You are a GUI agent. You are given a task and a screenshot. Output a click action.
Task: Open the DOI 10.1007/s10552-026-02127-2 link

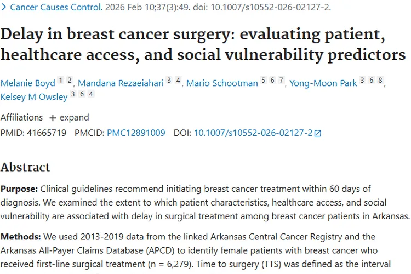coord(253,133)
